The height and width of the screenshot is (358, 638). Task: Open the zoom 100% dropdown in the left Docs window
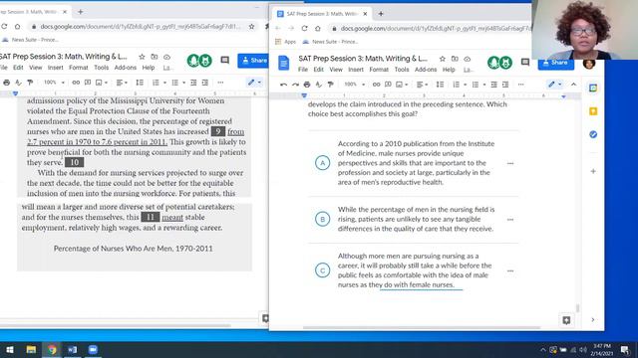(x=54, y=83)
